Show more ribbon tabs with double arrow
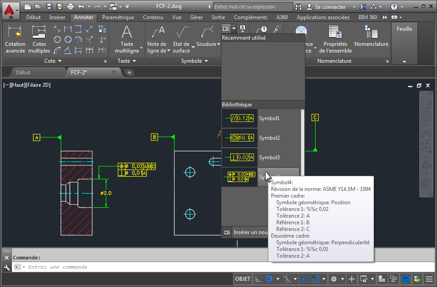Viewport: 437px width, 287px height. coord(385,17)
